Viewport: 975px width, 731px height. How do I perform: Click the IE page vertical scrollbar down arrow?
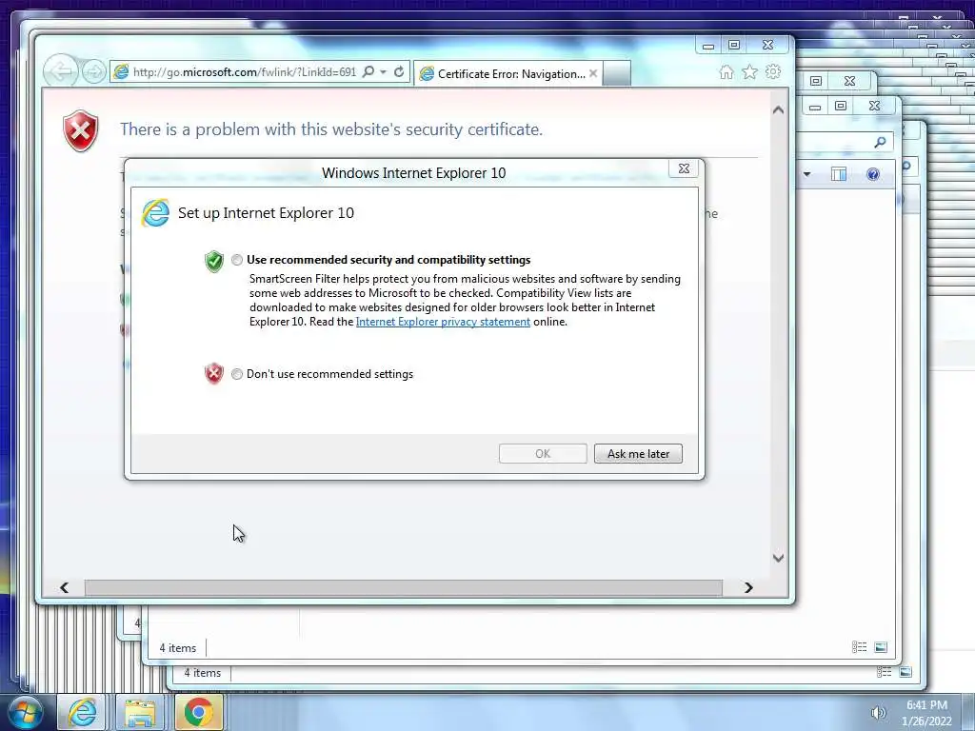pos(778,558)
